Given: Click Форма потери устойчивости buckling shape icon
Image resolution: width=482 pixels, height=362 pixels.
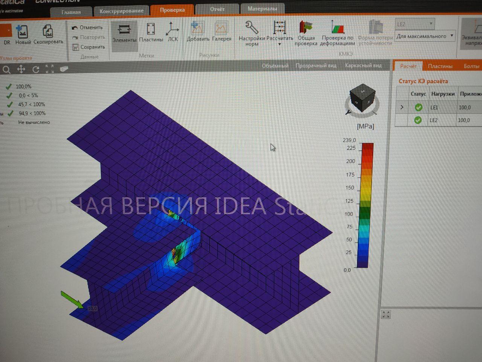Looking at the screenshot, I should tap(375, 34).
